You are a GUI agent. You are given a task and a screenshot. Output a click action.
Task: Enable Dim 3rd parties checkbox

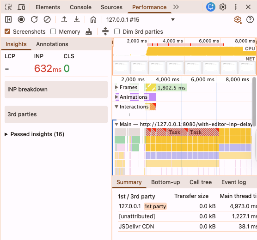pyautogui.click(x=117, y=31)
